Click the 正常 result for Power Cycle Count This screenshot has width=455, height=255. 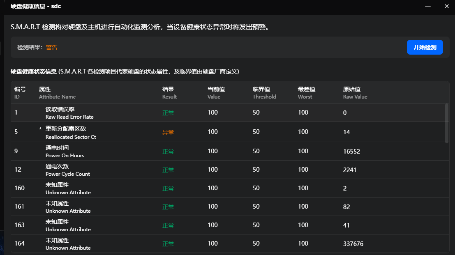click(x=168, y=170)
